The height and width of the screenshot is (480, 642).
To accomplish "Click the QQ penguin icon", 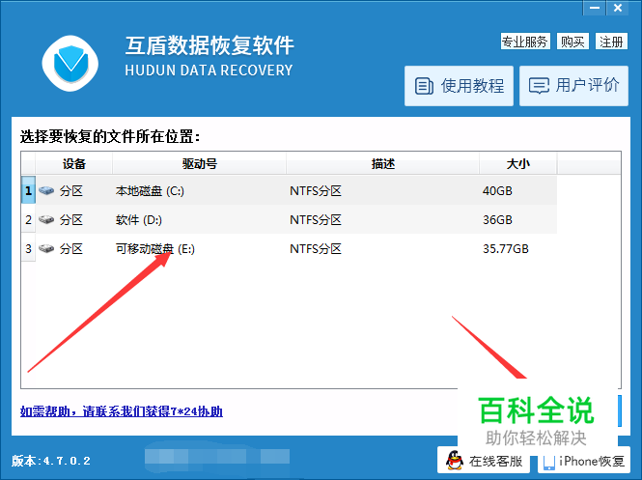I will (455, 461).
